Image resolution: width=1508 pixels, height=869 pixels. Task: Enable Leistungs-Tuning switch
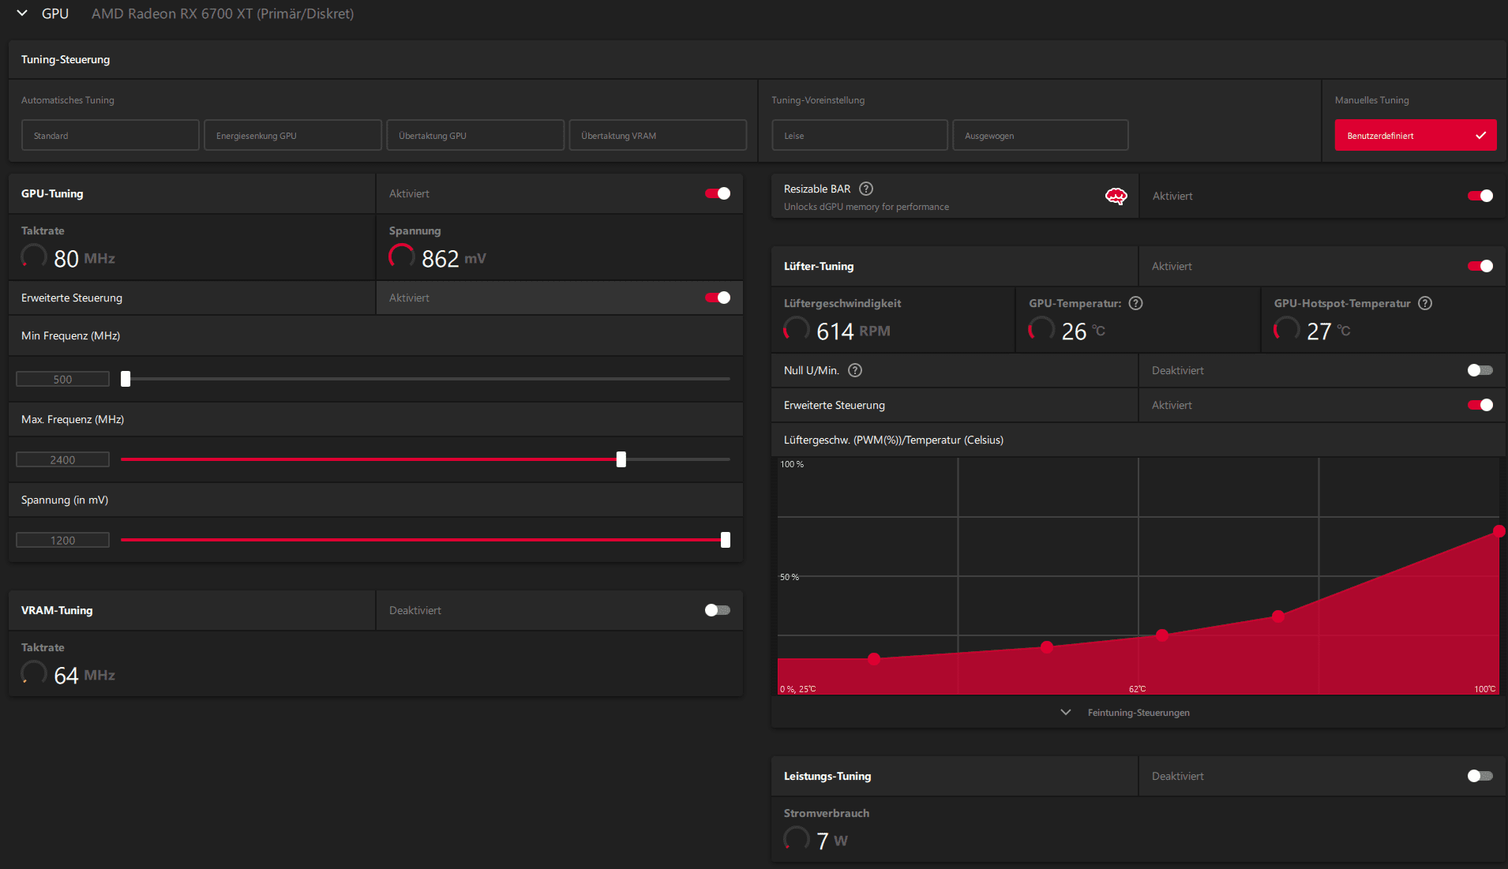point(1480,776)
